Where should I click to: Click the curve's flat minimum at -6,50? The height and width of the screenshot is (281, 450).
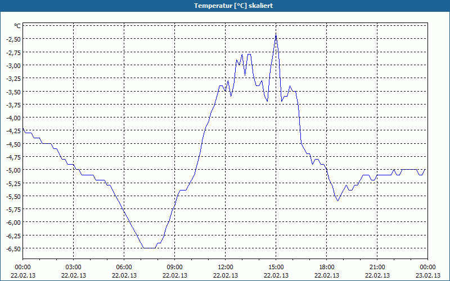[149, 248]
